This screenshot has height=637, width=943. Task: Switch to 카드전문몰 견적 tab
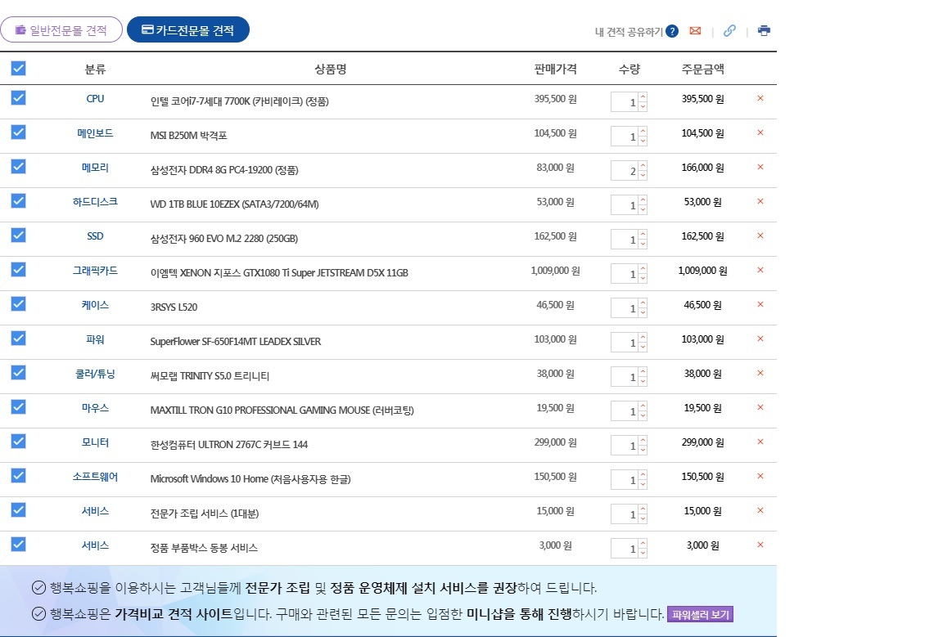click(188, 29)
